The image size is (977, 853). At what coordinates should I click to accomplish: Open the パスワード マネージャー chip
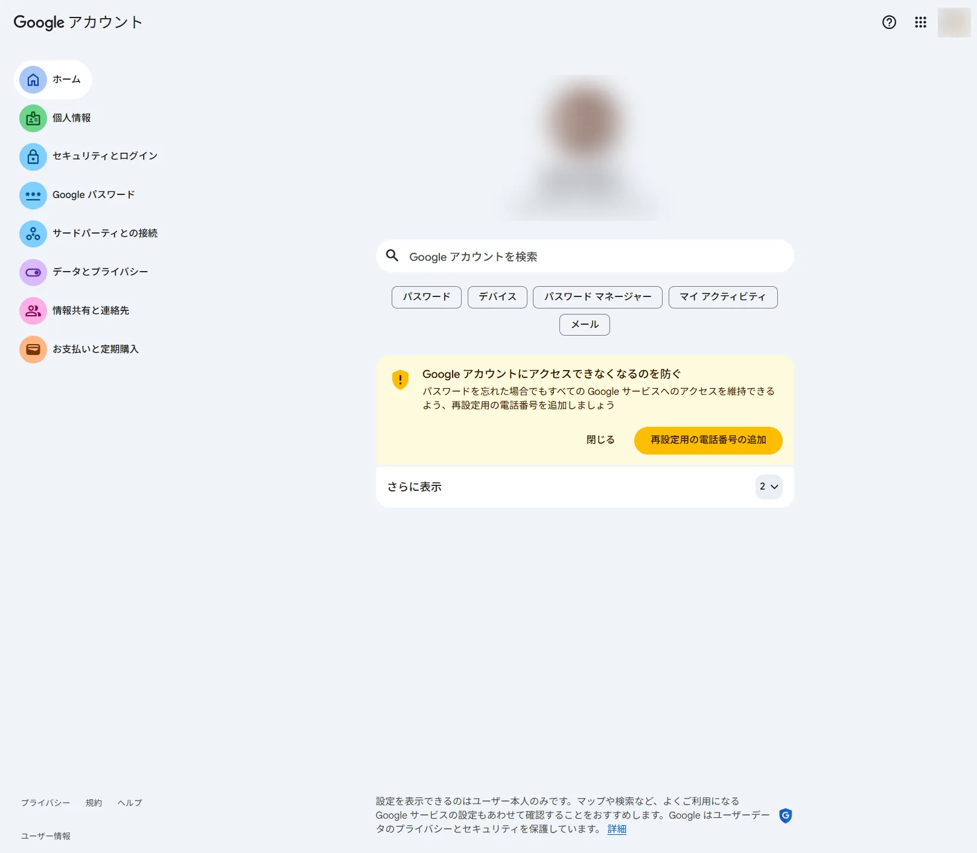(597, 297)
